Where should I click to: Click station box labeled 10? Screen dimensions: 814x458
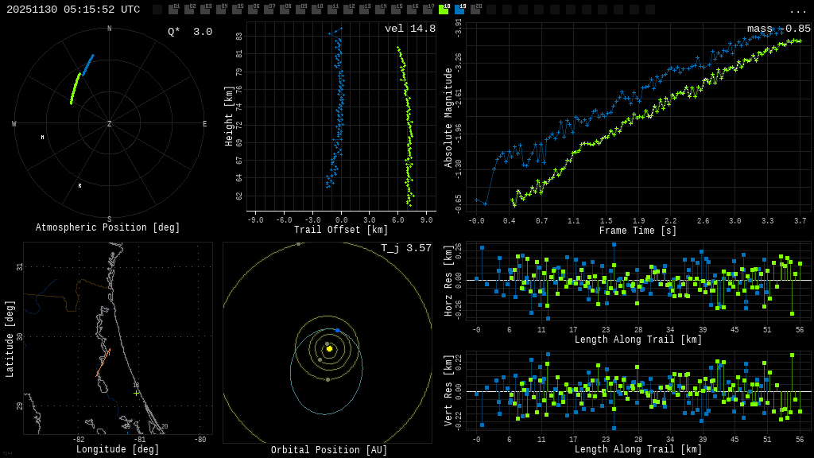tap(316, 10)
